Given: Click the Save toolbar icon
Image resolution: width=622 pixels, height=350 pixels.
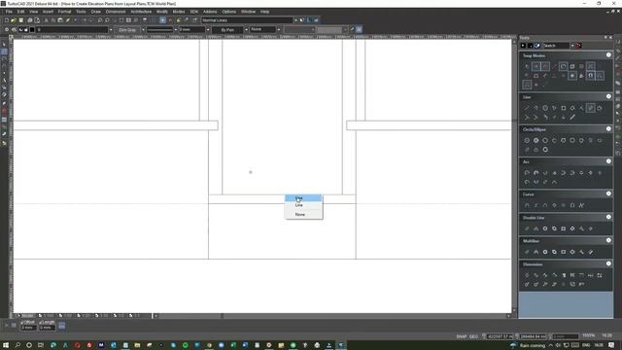Looking at the screenshot, I should coord(21,20).
